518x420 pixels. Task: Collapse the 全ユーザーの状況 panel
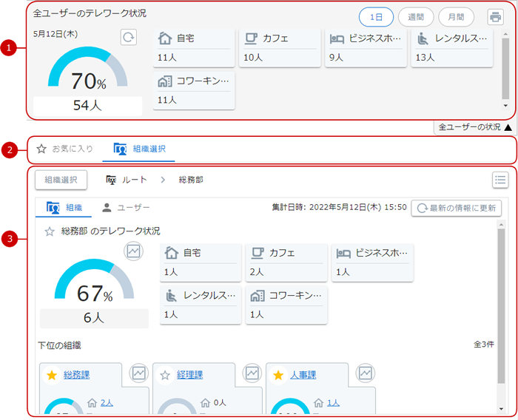point(474,127)
